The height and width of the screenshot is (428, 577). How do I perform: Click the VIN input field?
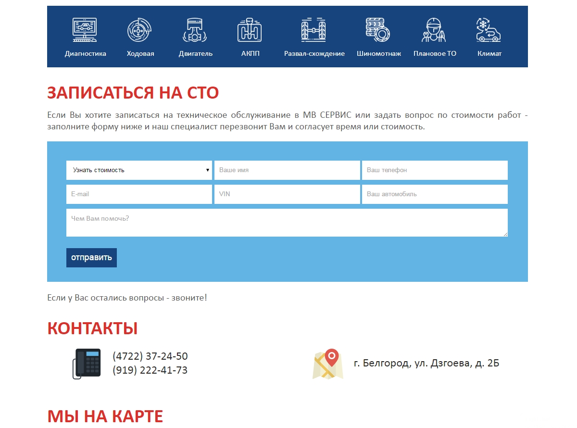coord(287,194)
